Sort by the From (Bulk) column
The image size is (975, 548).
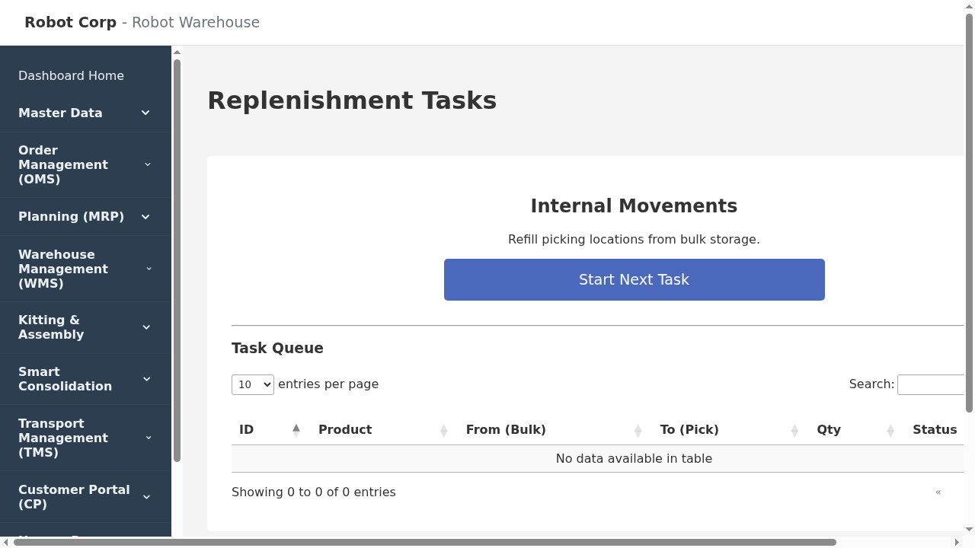pyautogui.click(x=506, y=429)
